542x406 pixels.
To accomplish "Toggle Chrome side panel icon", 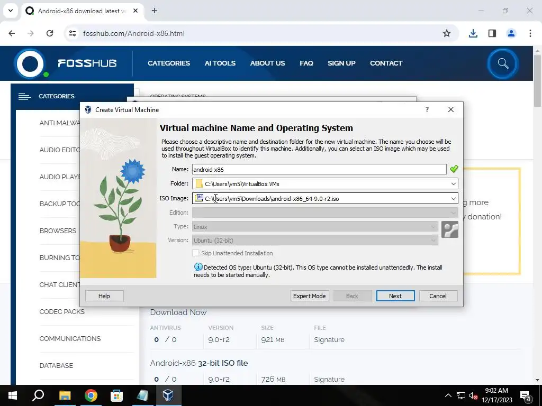I will pyautogui.click(x=492, y=33).
